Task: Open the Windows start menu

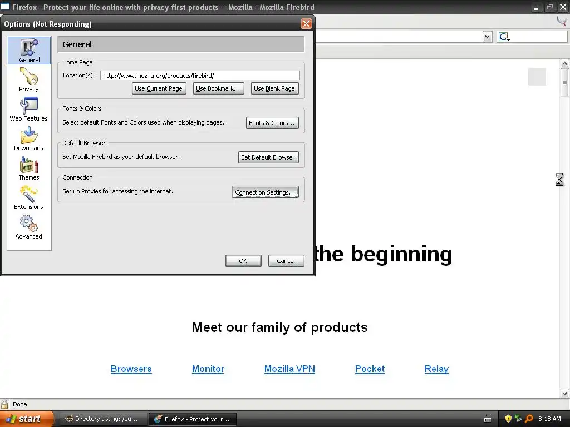Action: coord(27,419)
